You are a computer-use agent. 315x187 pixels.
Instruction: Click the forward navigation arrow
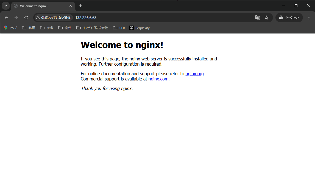[16, 18]
